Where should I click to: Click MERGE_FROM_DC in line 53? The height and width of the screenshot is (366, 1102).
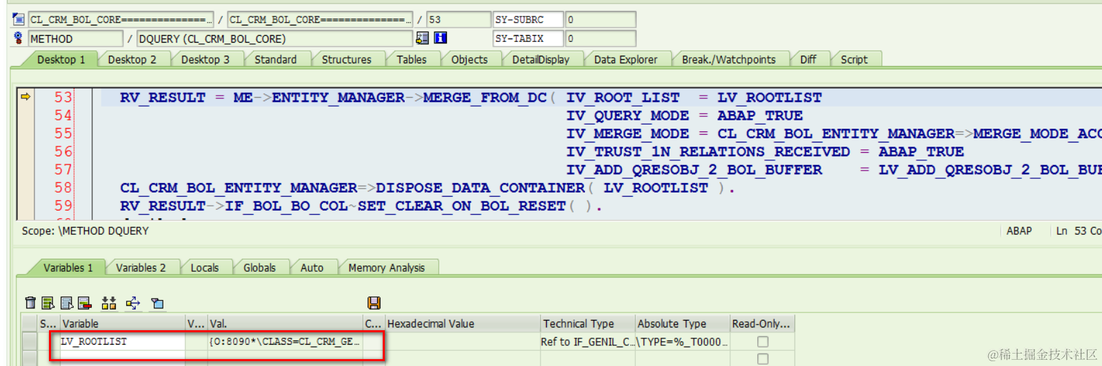(485, 98)
